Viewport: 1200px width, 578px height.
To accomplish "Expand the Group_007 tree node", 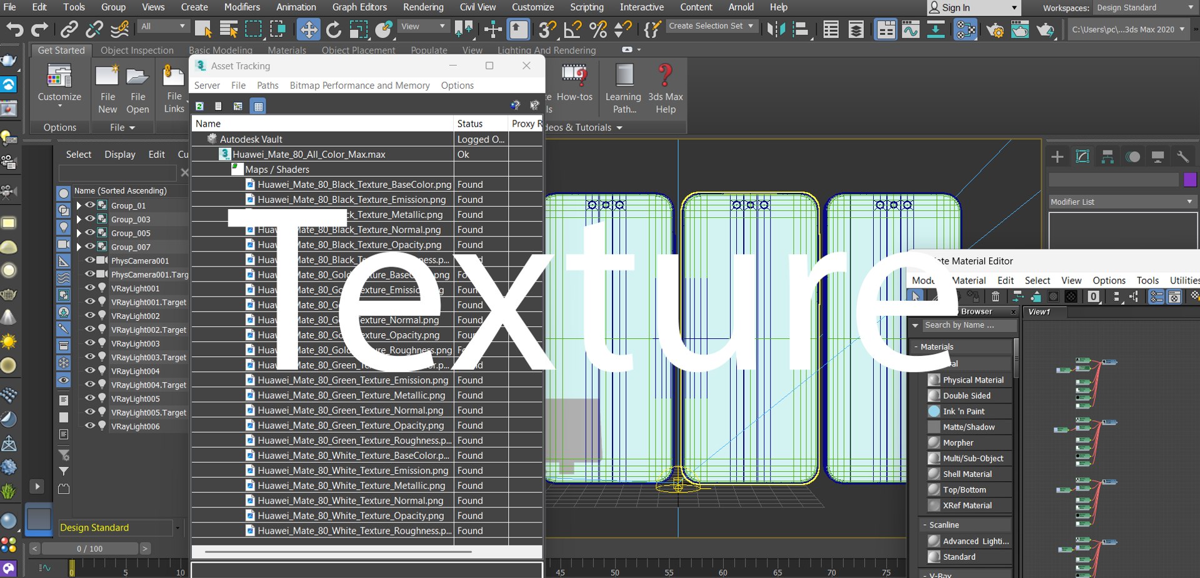I will pyautogui.click(x=79, y=247).
